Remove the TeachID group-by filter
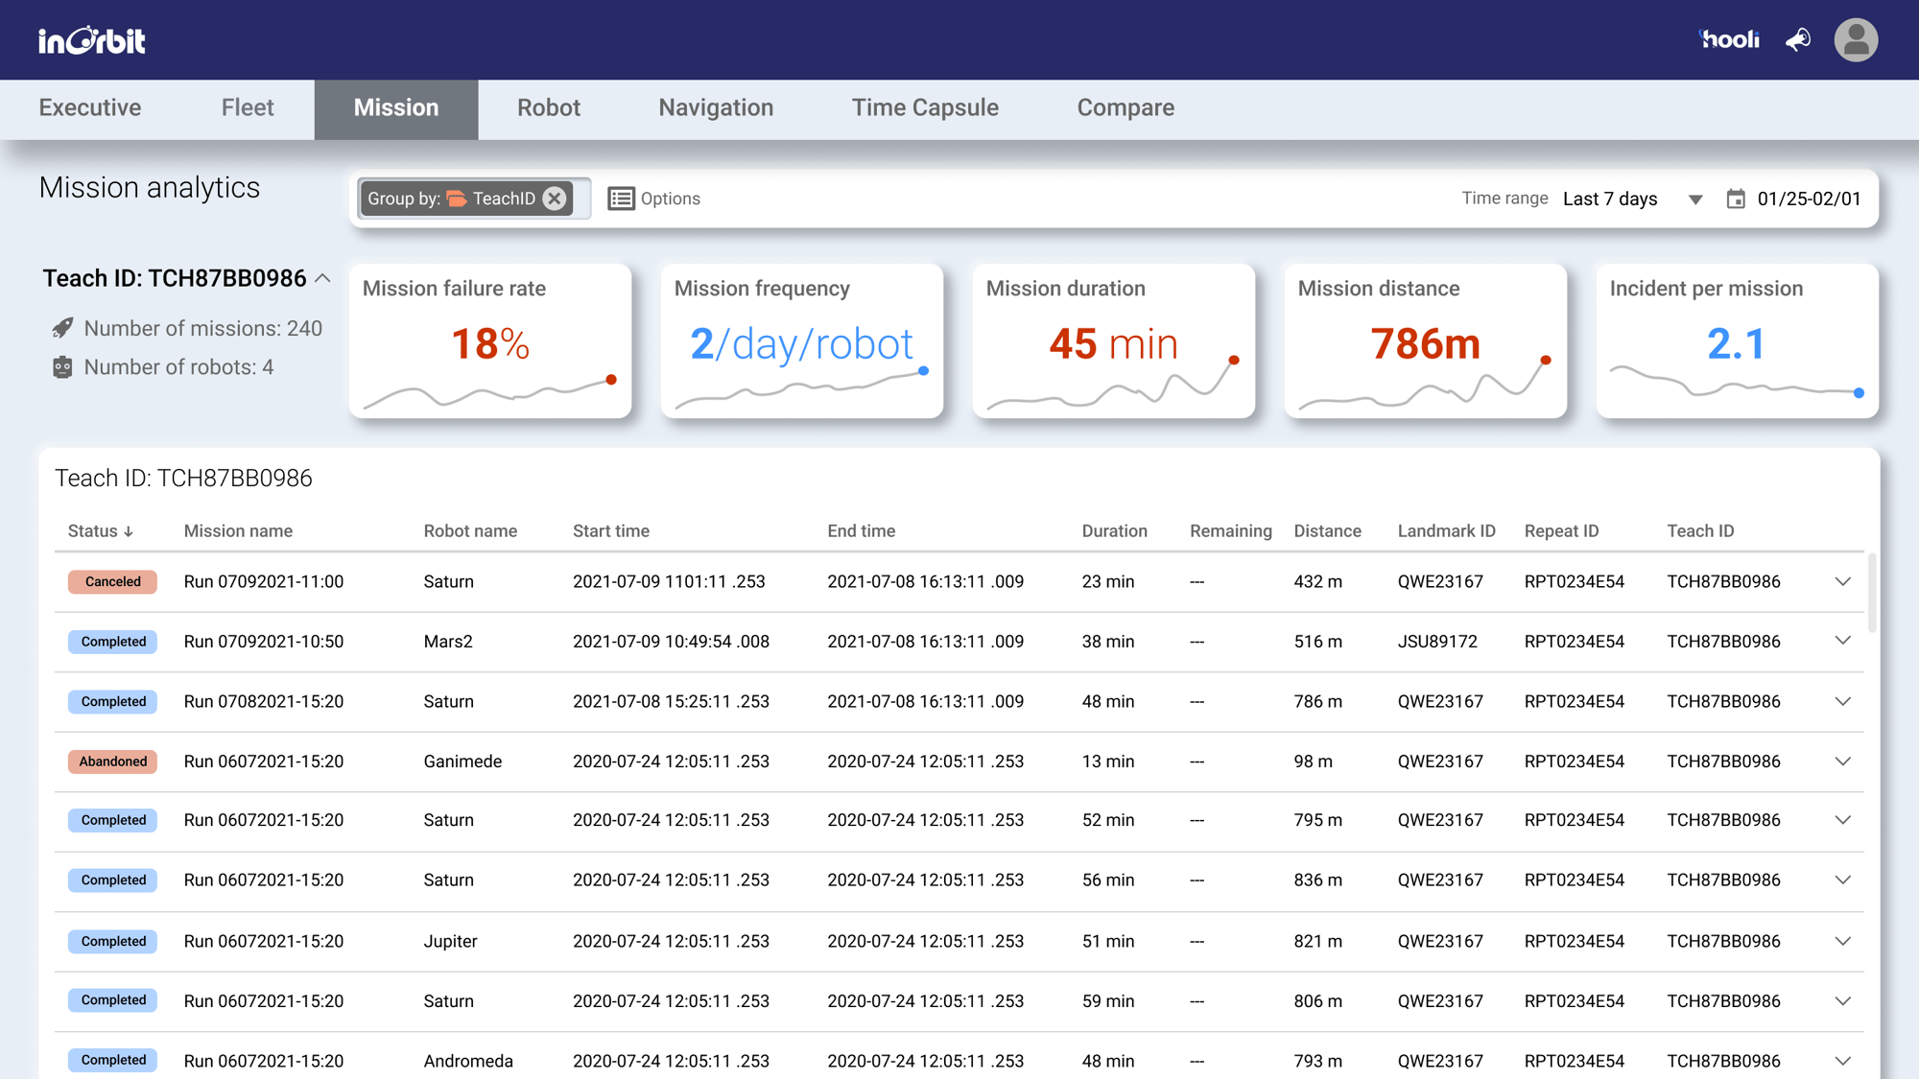The image size is (1919, 1079). 554,199
